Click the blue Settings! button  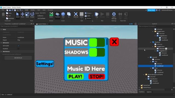pyautogui.click(x=45, y=64)
